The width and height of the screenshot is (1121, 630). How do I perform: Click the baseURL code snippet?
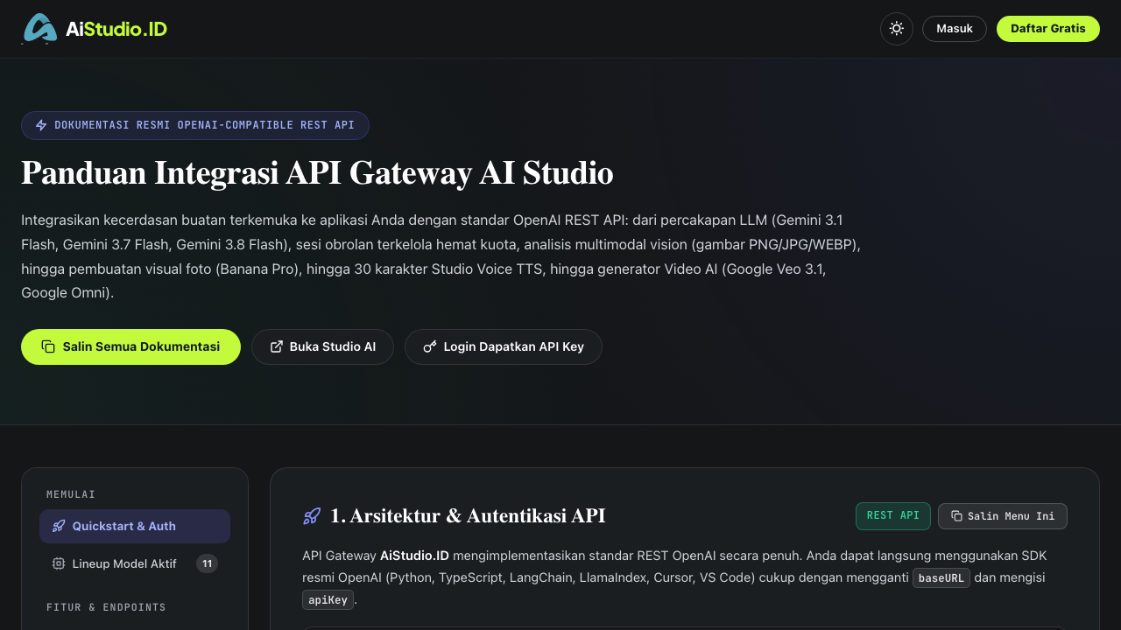941,578
